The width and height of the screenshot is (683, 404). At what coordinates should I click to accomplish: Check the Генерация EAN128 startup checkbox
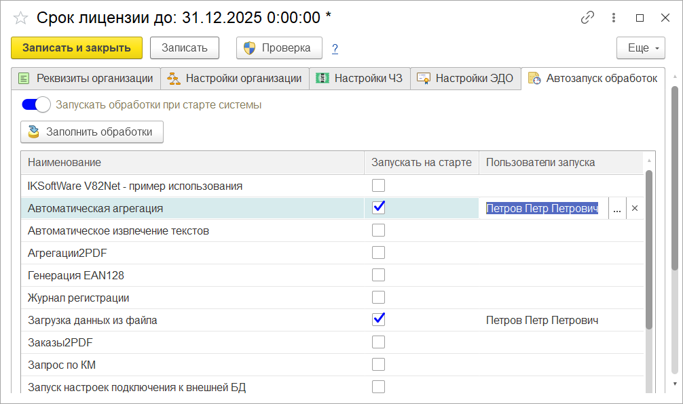(379, 275)
